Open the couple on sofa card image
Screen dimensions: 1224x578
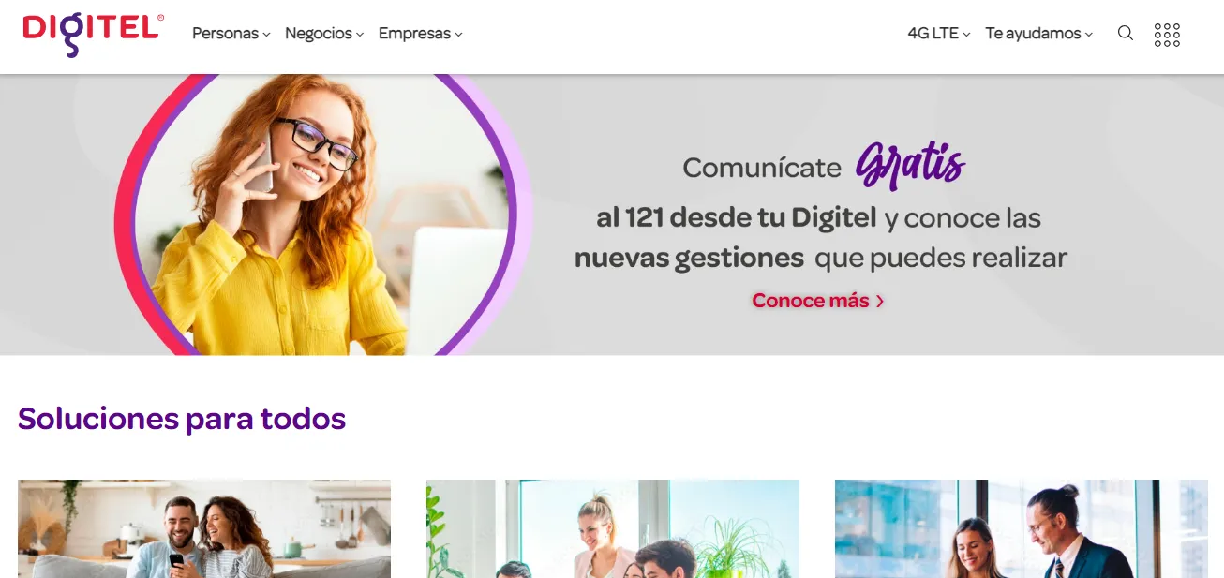pos(204,528)
